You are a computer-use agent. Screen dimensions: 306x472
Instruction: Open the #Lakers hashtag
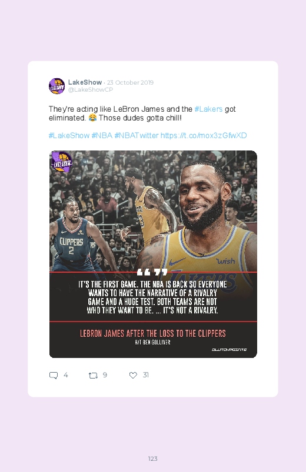209,109
